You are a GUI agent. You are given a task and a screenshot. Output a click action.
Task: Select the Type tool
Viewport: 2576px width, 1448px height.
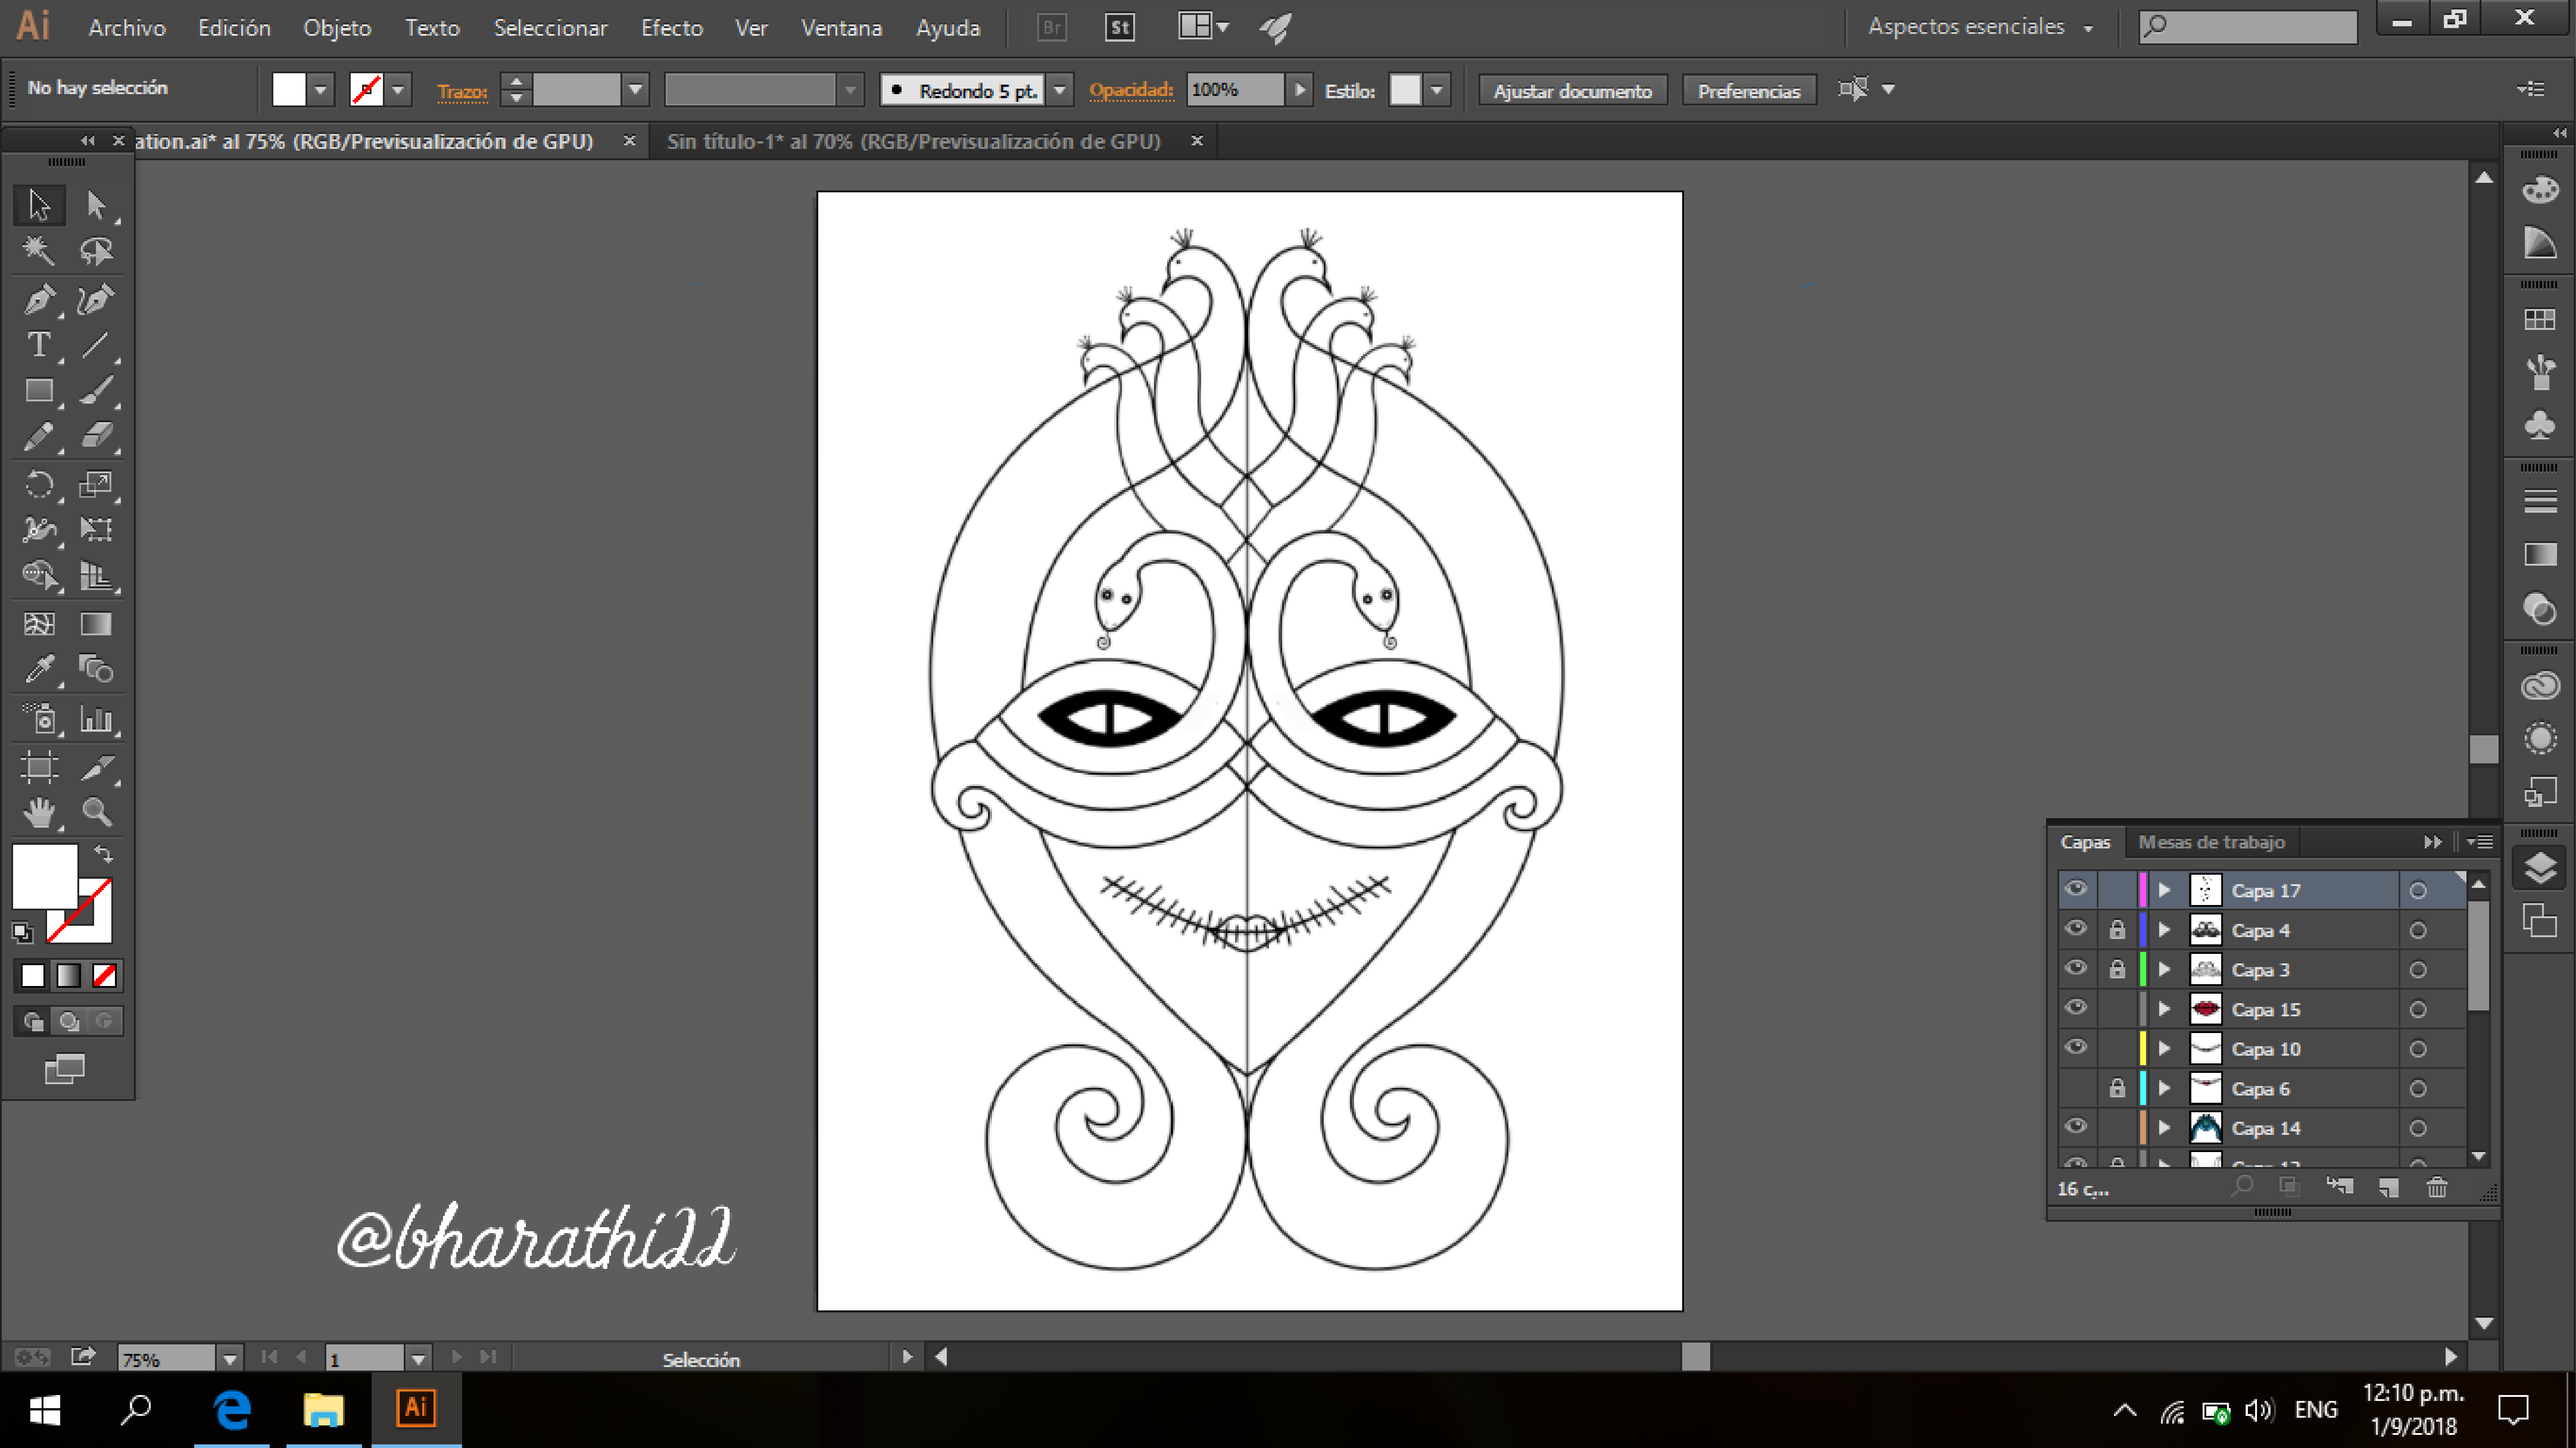point(39,345)
